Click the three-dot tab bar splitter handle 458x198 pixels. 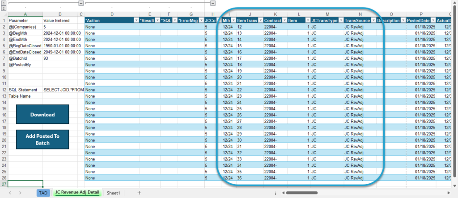pos(276,193)
